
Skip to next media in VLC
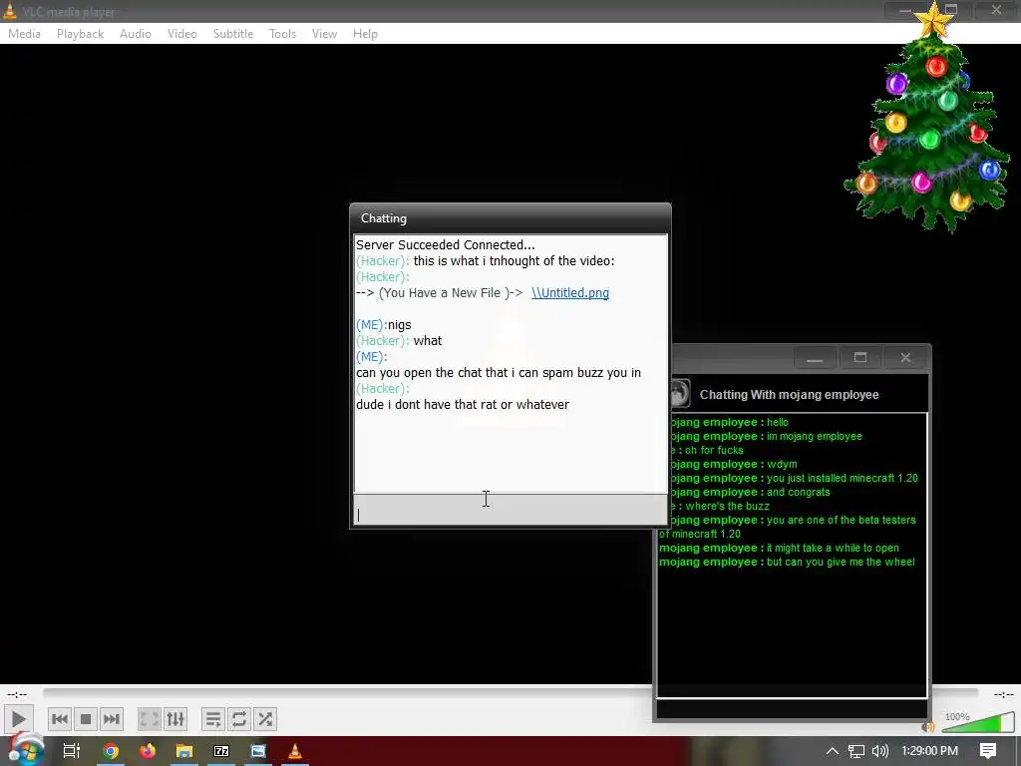tap(112, 719)
